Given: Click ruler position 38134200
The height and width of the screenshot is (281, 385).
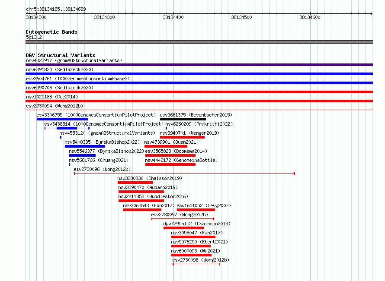Looking at the screenshot, I should pyautogui.click(x=36, y=17).
